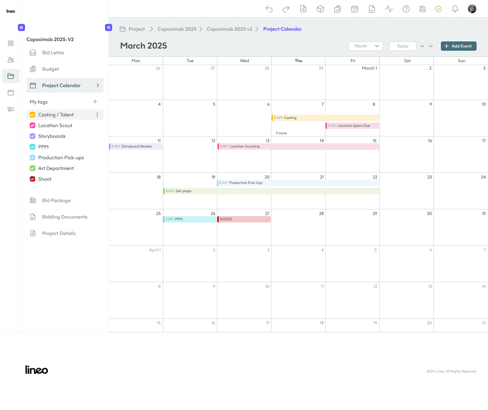The width and height of the screenshot is (488, 410).
Task: Click the green checkmark status icon
Action: (439, 9)
